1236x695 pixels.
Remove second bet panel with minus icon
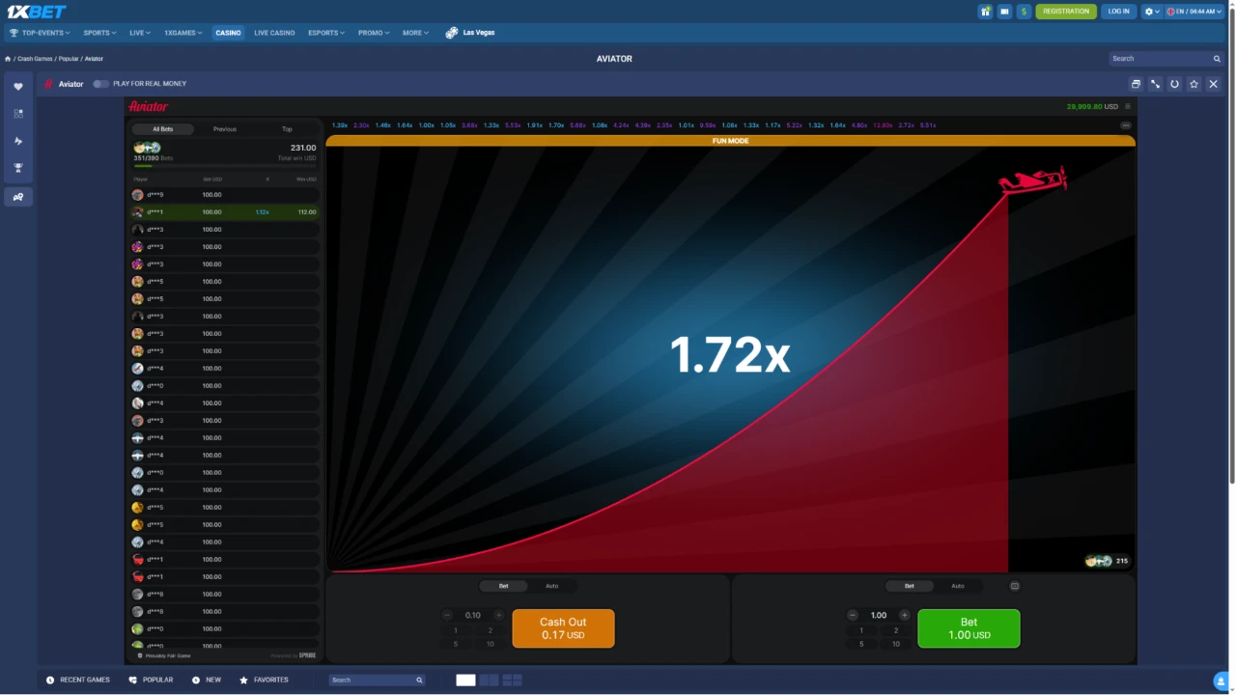[x=1015, y=586]
